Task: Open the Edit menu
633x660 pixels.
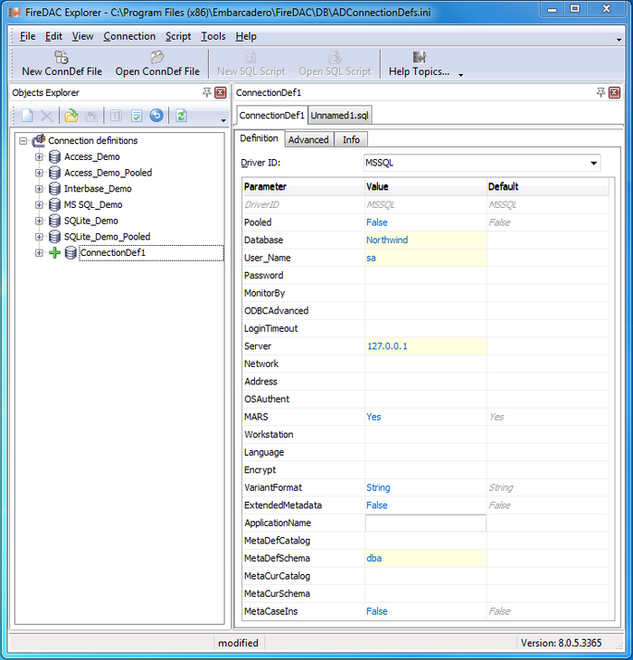Action: [53, 37]
